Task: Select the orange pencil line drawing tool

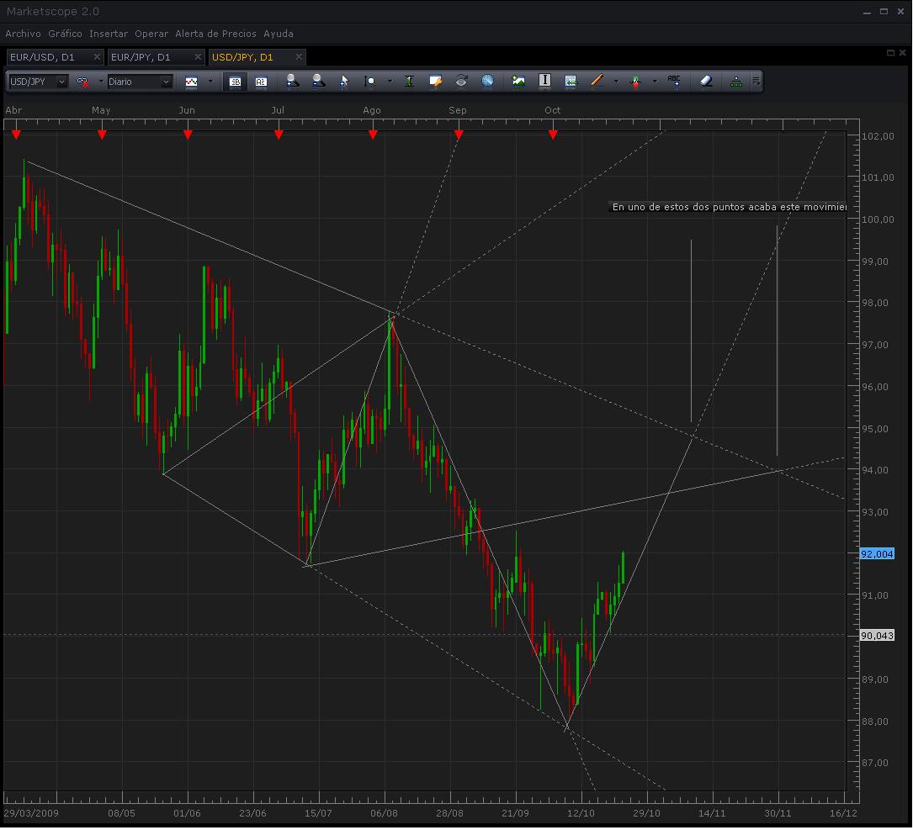Action: [597, 81]
